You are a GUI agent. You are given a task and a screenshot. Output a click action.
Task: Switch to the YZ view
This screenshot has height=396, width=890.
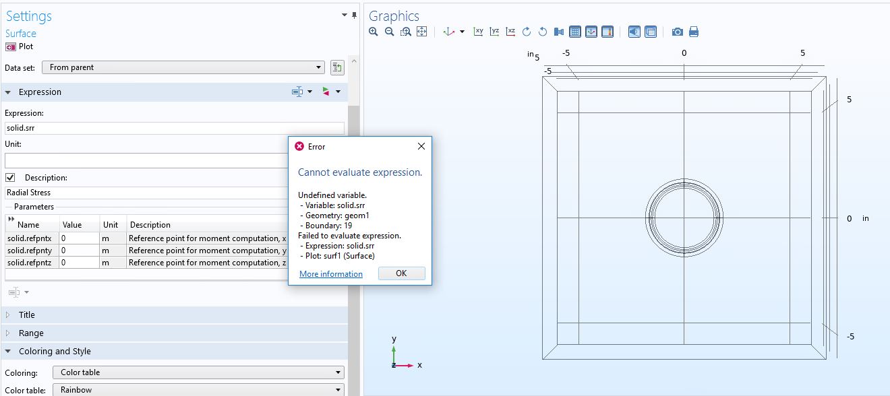(x=495, y=32)
